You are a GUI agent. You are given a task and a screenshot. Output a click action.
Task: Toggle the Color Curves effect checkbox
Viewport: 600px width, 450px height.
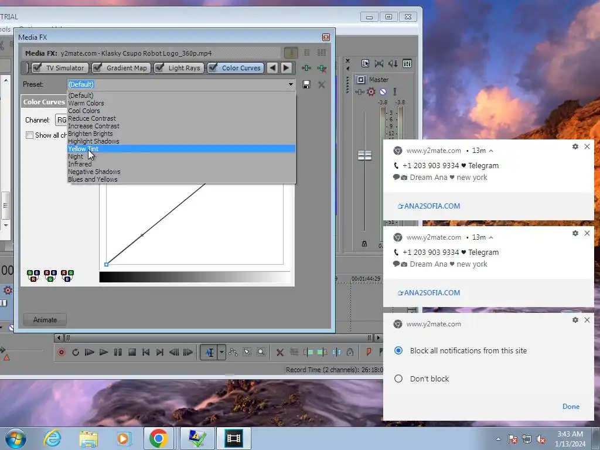213,68
